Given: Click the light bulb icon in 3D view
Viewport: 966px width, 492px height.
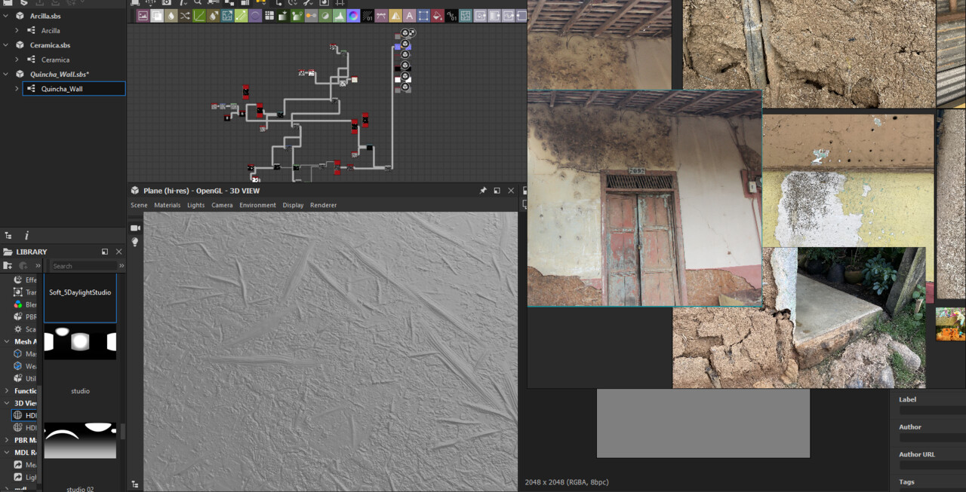Looking at the screenshot, I should (x=135, y=242).
